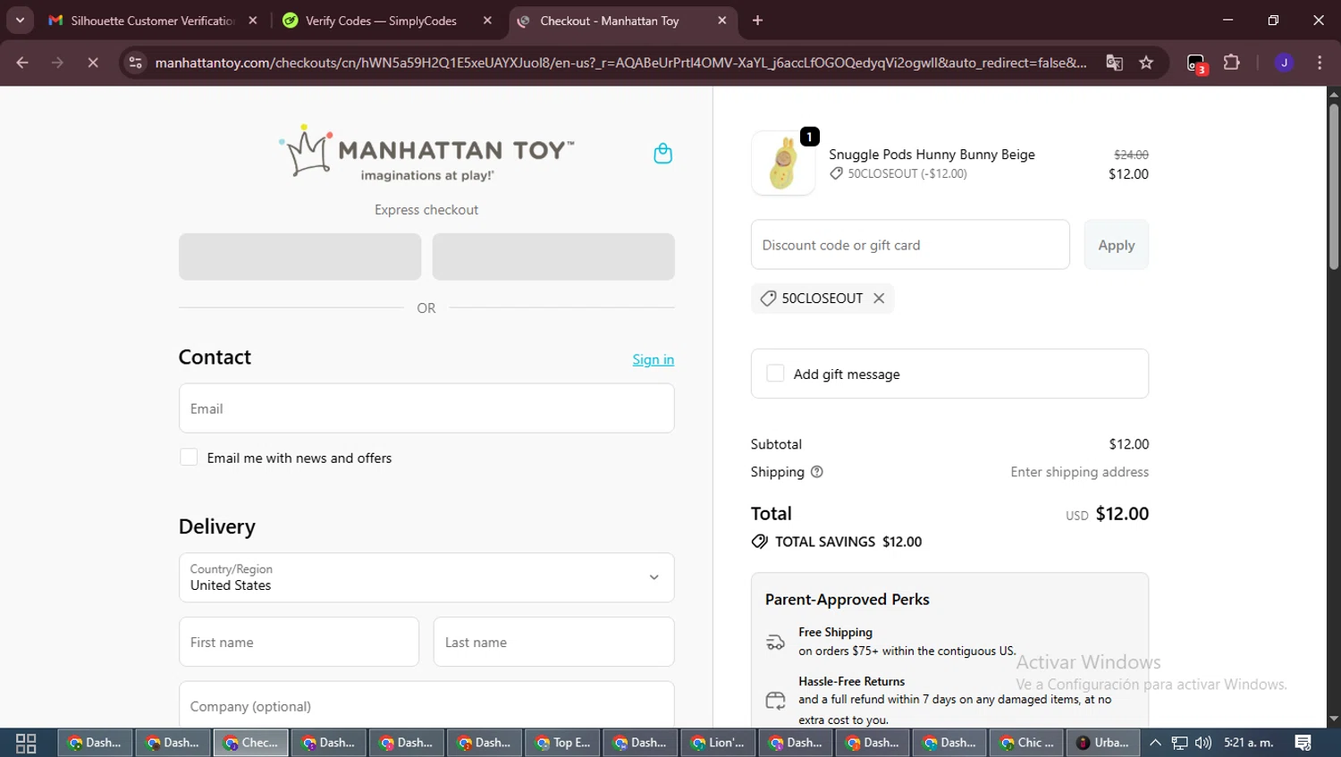Click the first express checkout button
1341x757 pixels.
click(x=299, y=257)
